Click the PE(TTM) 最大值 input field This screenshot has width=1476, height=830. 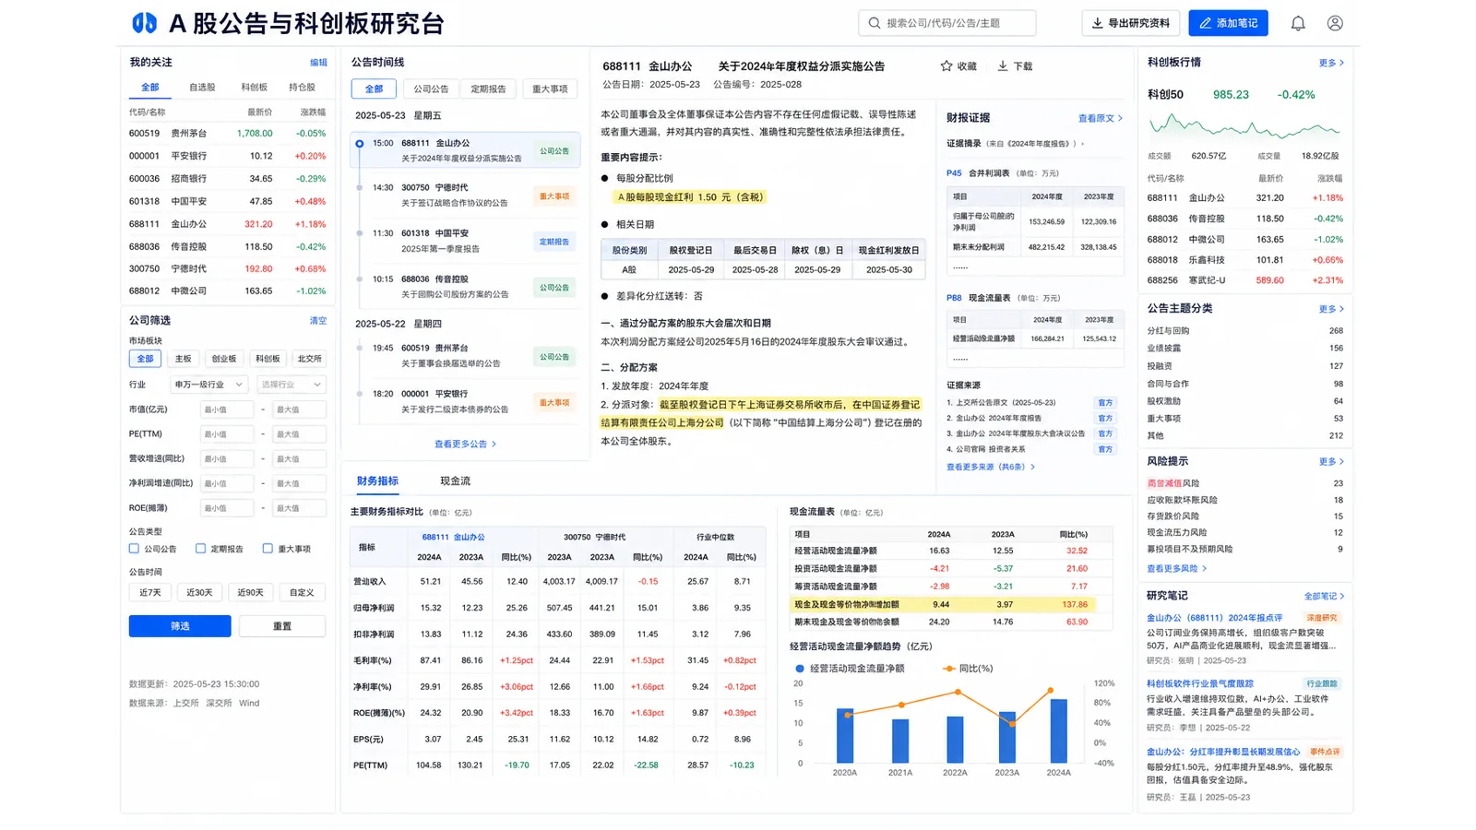coord(300,434)
